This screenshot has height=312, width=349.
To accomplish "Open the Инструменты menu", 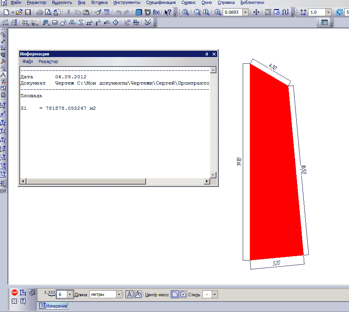I will (127, 3).
